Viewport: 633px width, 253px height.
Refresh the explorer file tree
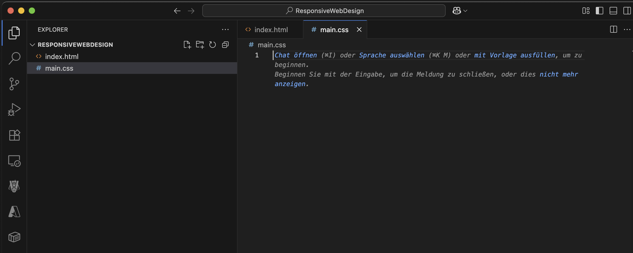213,45
